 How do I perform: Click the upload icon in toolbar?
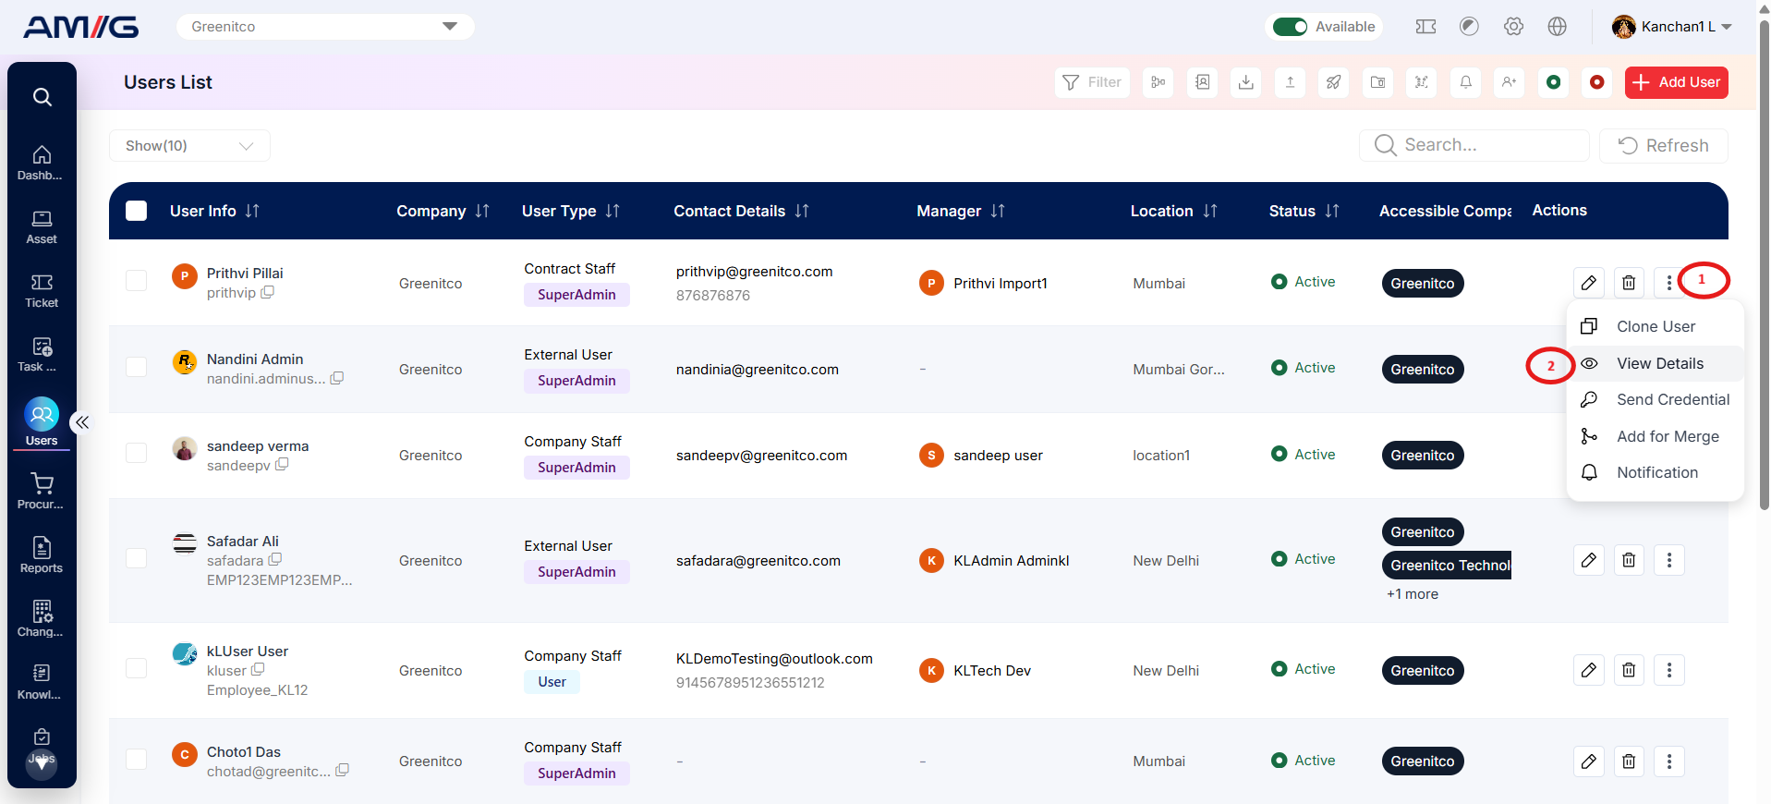point(1290,82)
